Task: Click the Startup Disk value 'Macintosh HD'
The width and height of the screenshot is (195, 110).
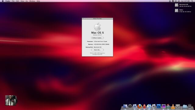Action: click(97, 47)
